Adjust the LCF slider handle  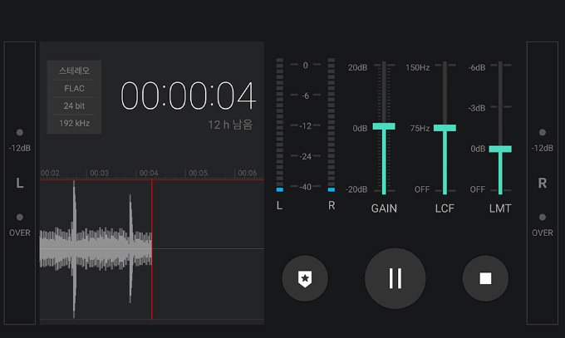click(x=445, y=128)
